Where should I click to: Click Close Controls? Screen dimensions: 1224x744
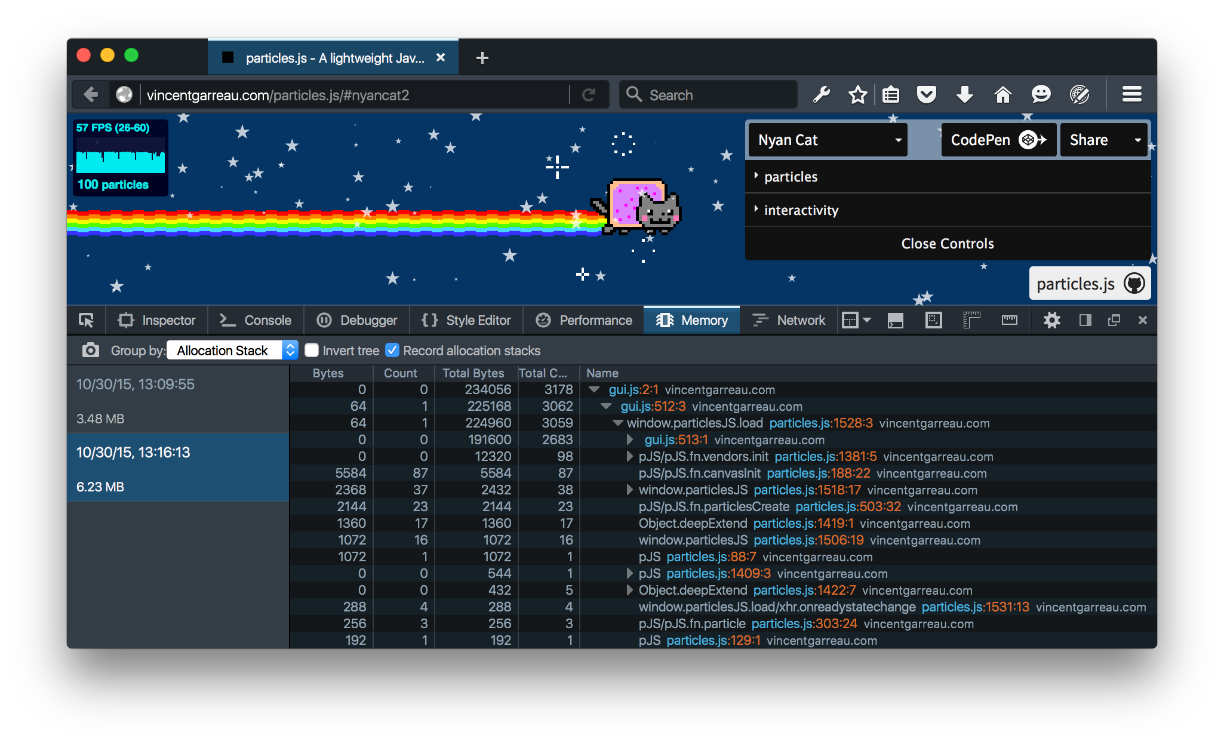pyautogui.click(x=948, y=243)
